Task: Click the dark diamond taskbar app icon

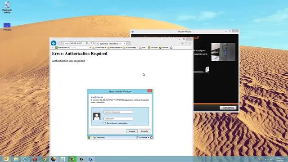Action: coord(81,159)
